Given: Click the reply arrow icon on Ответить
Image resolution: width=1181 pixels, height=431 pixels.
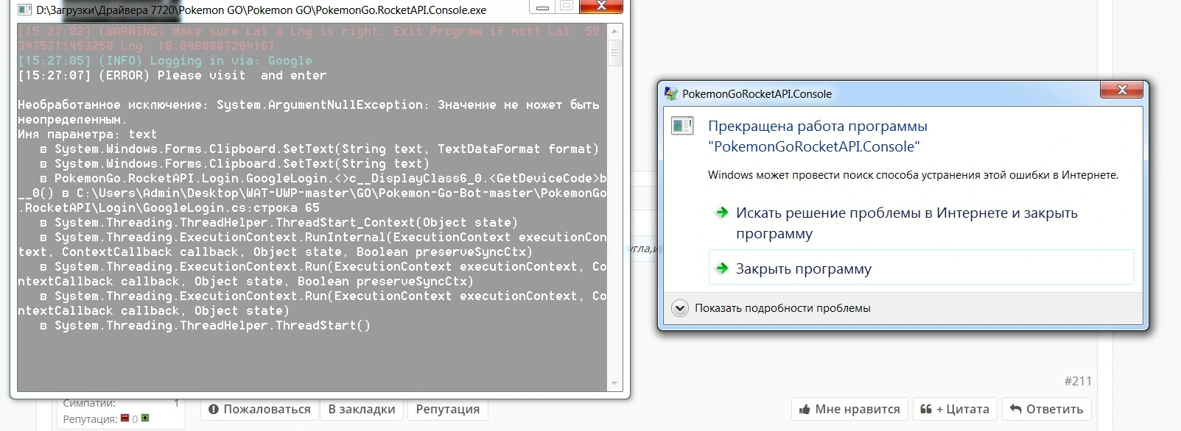Looking at the screenshot, I should (x=1016, y=409).
